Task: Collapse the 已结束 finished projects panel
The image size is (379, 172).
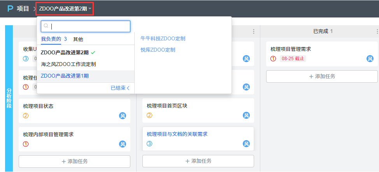Action: [x=120, y=88]
